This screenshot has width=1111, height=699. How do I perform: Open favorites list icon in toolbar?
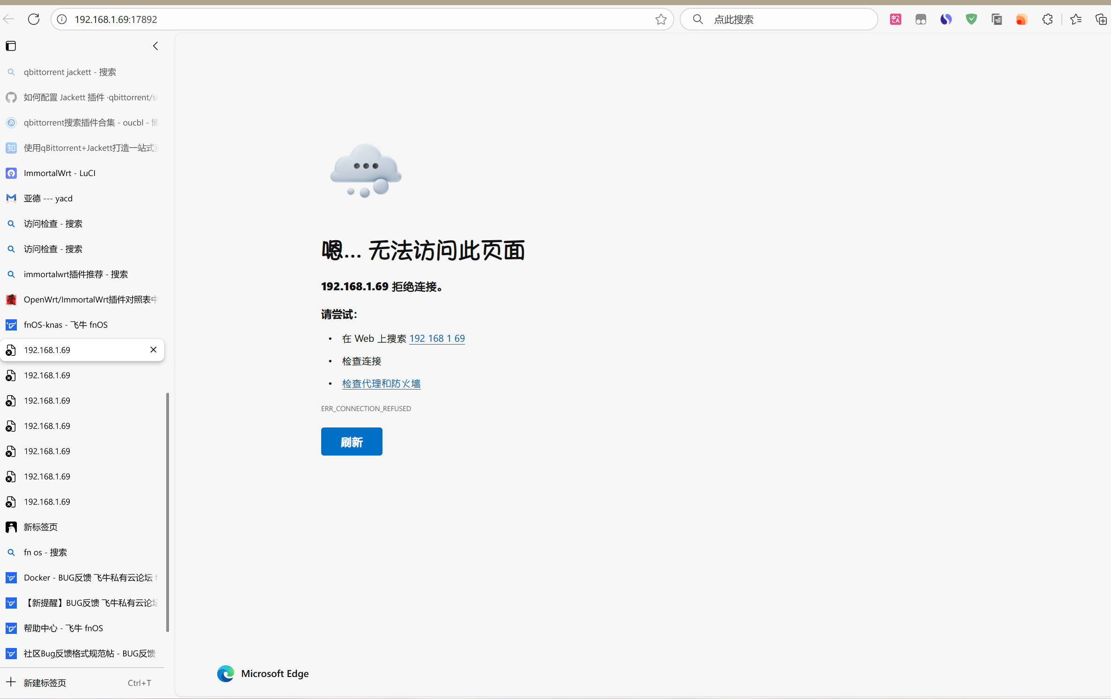click(1076, 19)
